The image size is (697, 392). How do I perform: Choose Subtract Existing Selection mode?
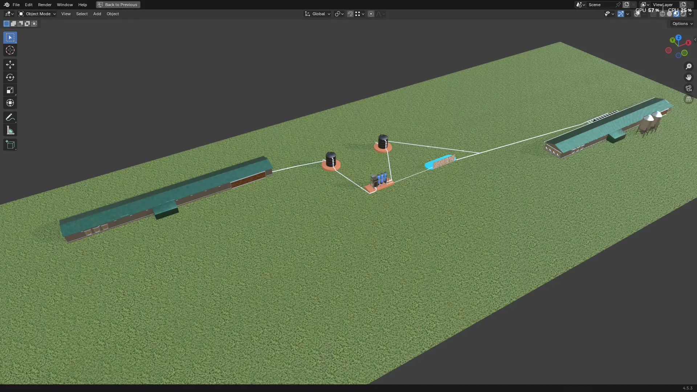20,24
